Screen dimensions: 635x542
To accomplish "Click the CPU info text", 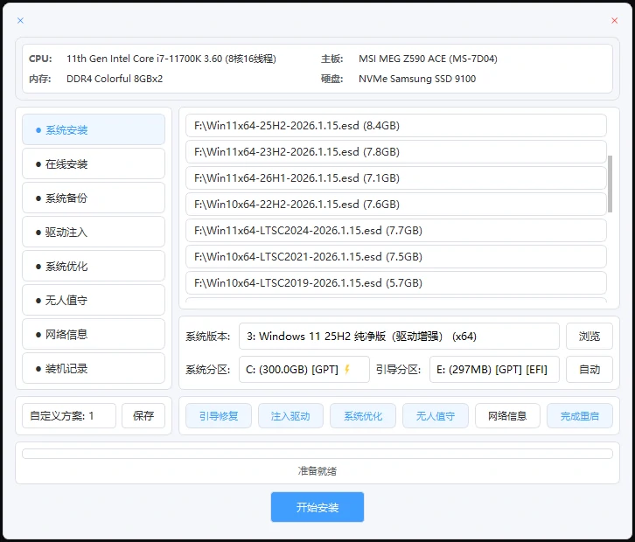I will (x=171, y=59).
